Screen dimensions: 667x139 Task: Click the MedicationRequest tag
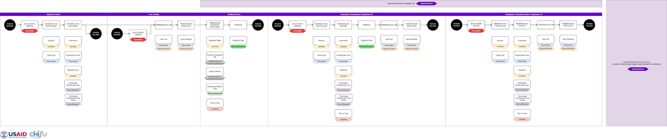(x=215, y=93)
